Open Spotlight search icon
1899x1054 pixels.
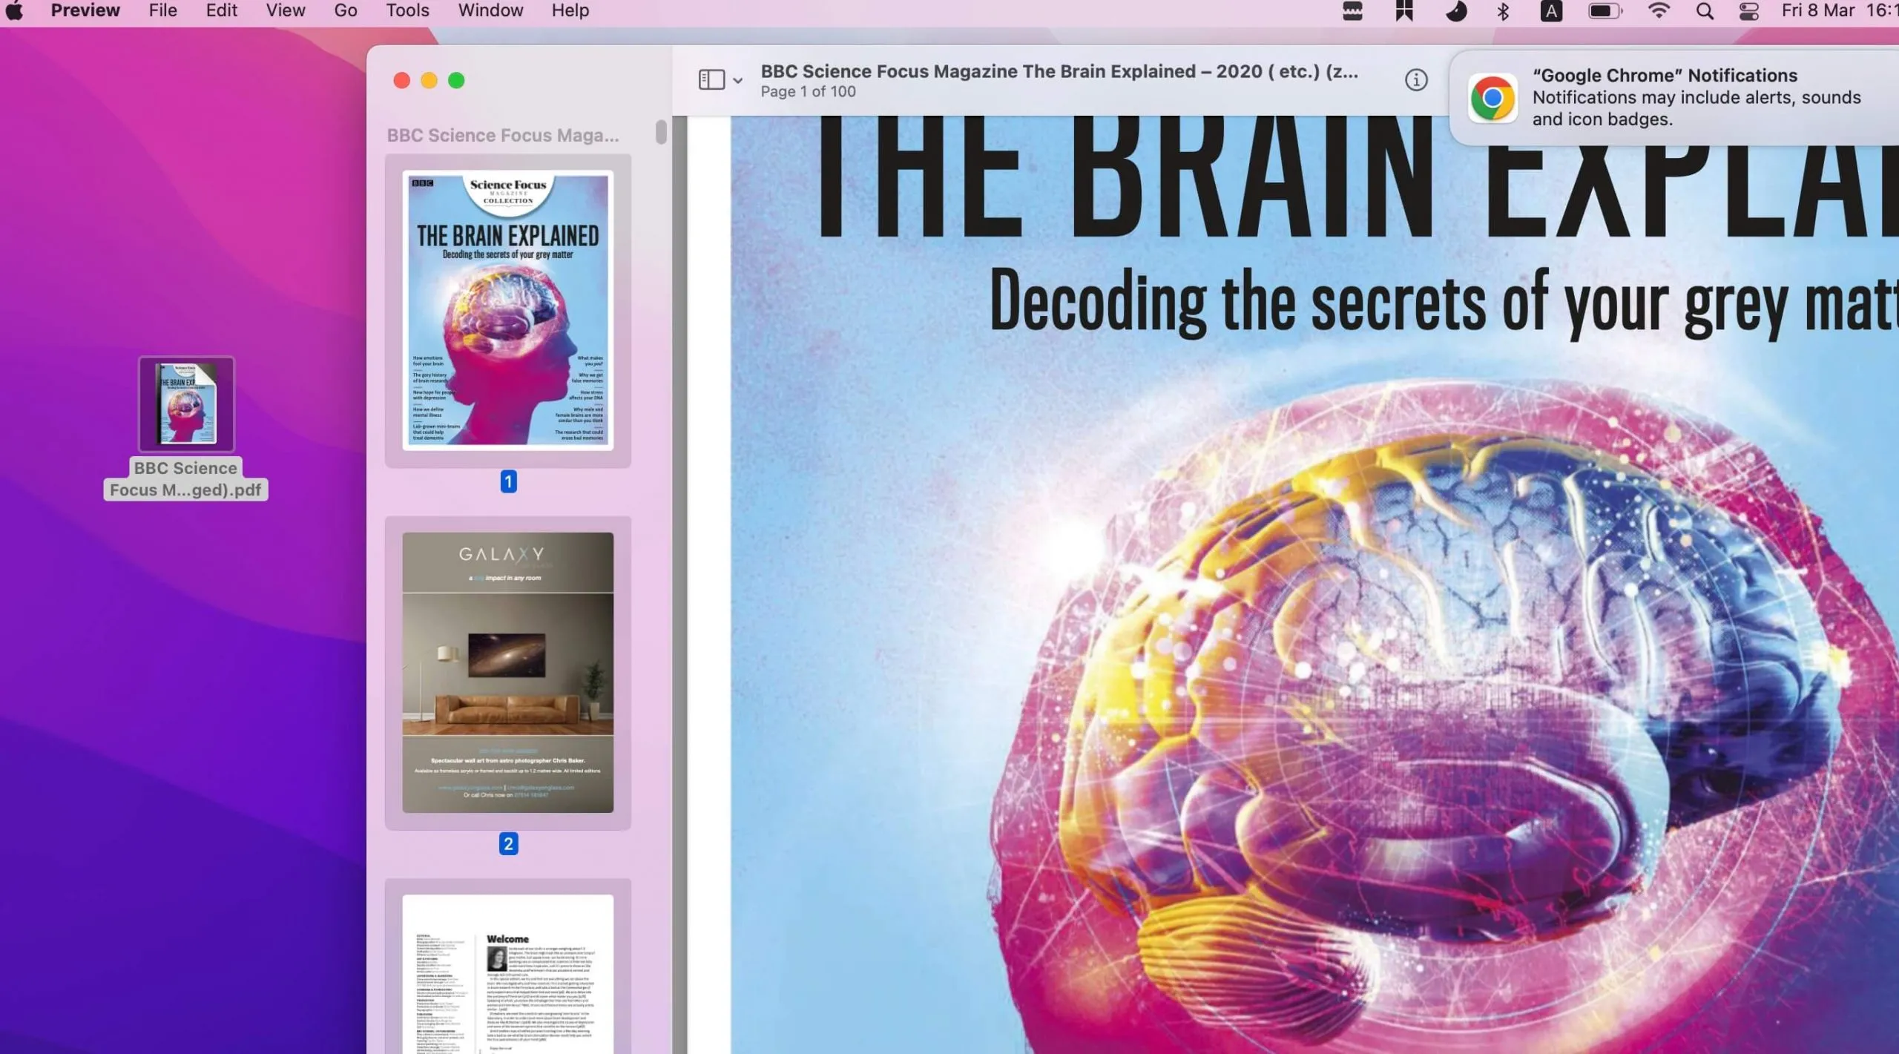tap(1705, 11)
